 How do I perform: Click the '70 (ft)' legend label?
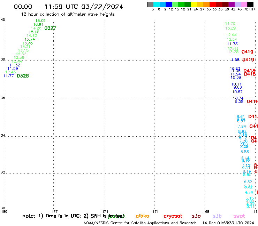249,9
